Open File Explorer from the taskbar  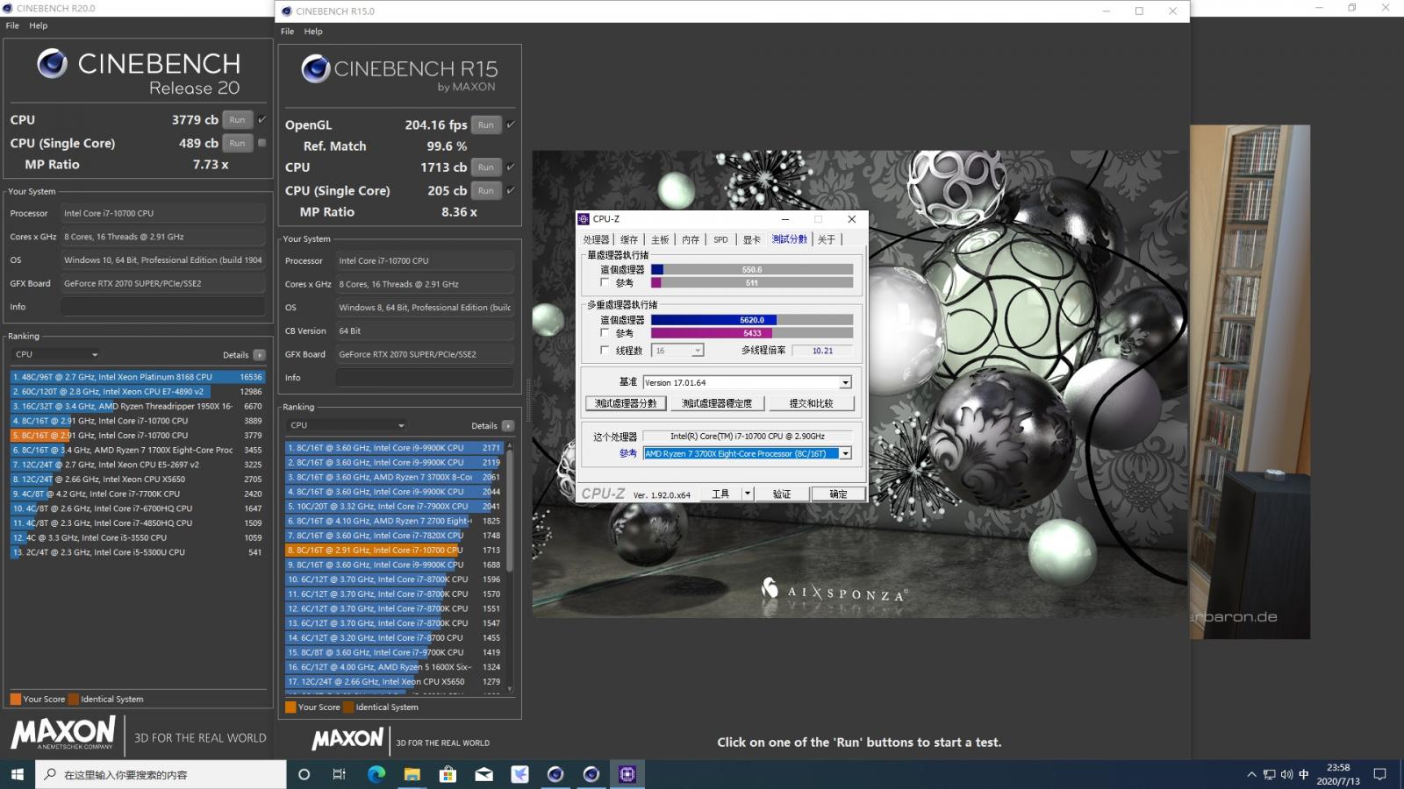click(412, 774)
